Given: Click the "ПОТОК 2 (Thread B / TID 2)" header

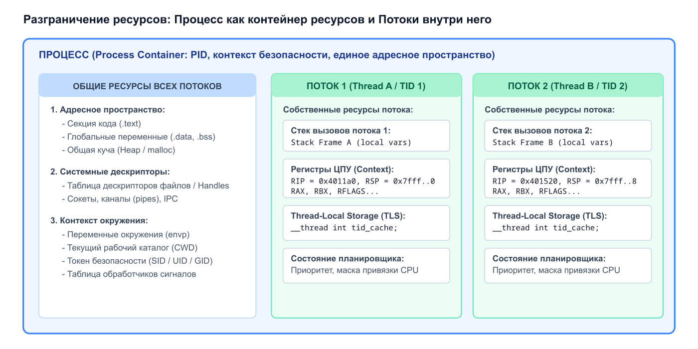Looking at the screenshot, I should point(568,86).
